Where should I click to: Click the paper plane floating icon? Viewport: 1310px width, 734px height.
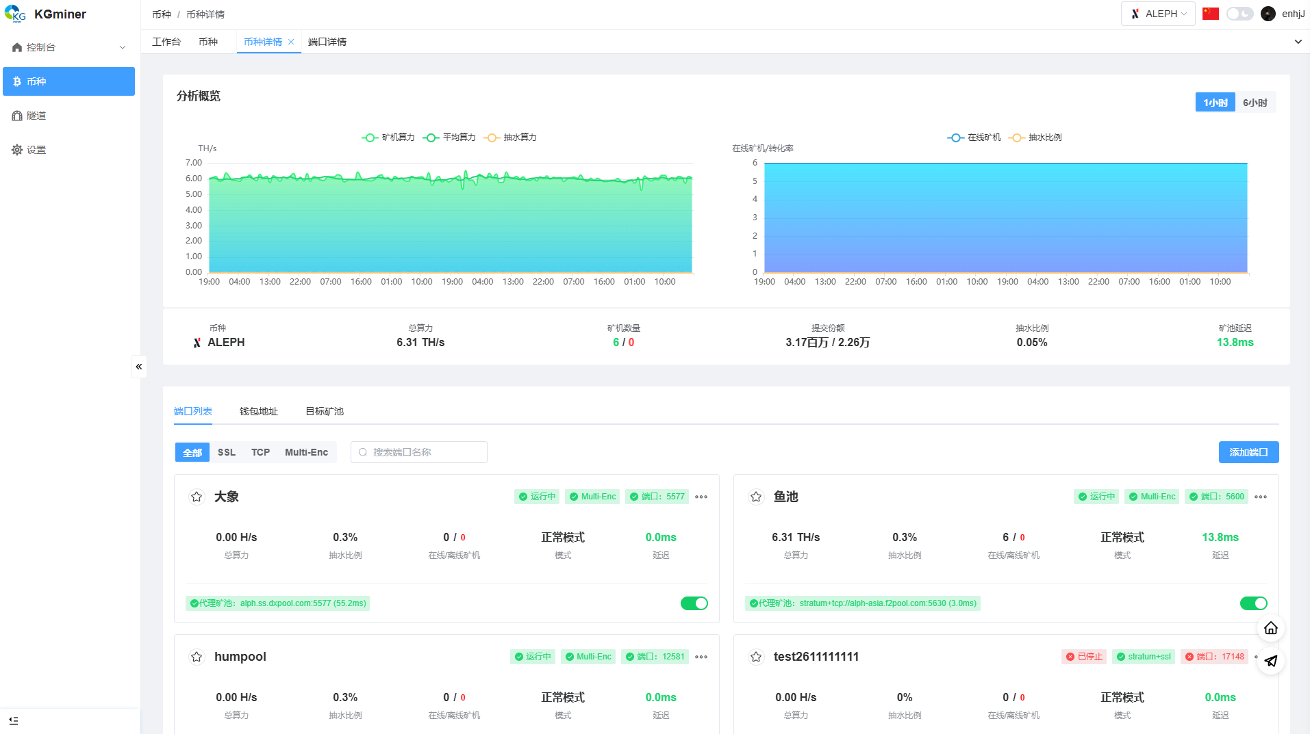click(1270, 661)
